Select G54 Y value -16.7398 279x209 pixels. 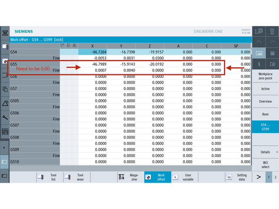click(x=121, y=52)
